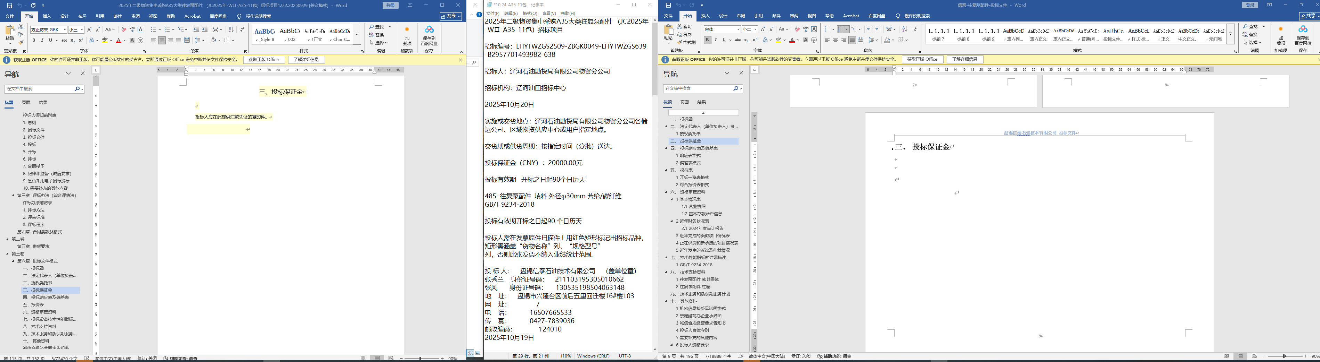Click navigation search box in the right Word window
The image size is (1320, 362).
coord(702,88)
